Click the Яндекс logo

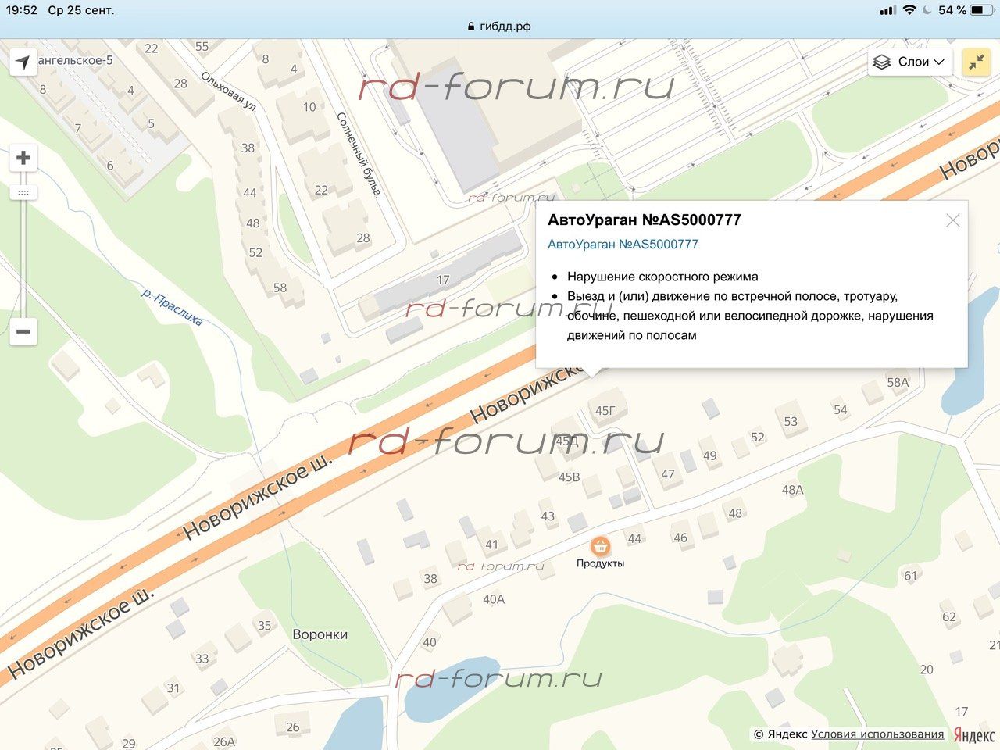tap(974, 734)
